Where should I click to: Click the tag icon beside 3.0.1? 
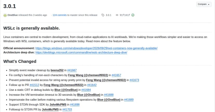click(103, 15)
